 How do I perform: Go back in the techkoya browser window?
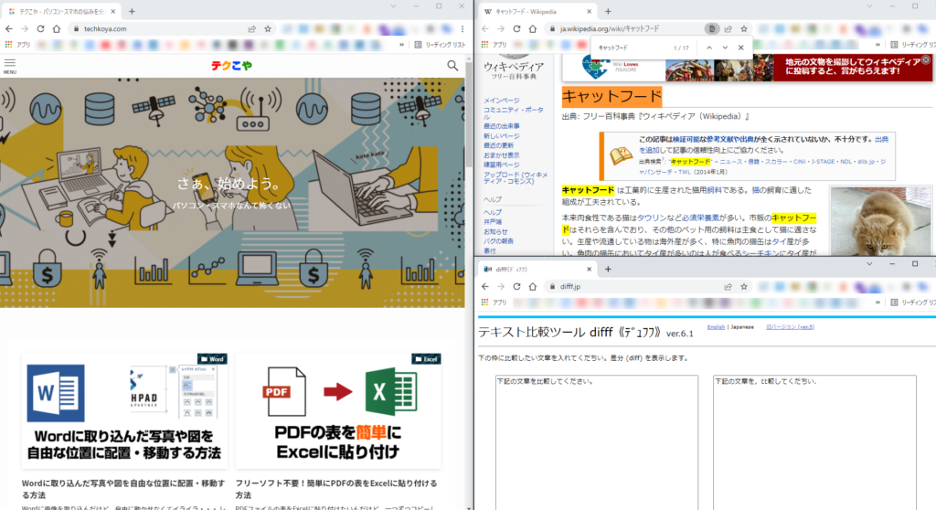(8, 28)
